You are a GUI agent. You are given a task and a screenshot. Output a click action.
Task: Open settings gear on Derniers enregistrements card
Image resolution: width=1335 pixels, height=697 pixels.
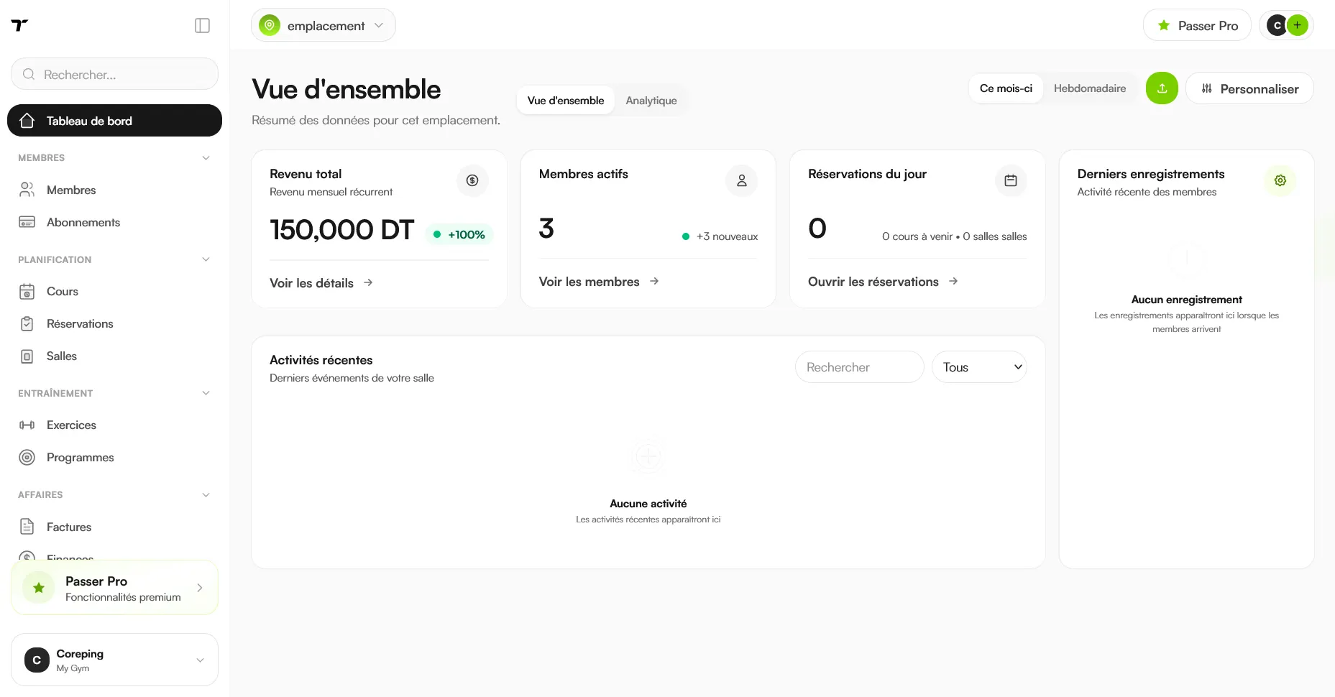1280,180
